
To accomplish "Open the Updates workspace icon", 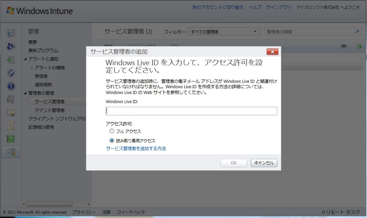I will [11, 60].
